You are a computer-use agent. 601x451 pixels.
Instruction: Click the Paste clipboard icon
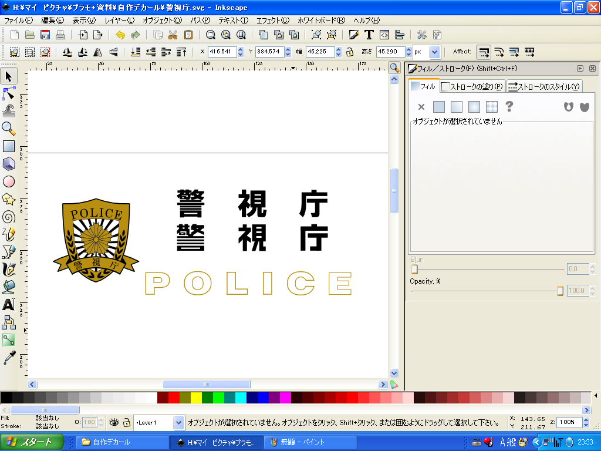[188, 35]
